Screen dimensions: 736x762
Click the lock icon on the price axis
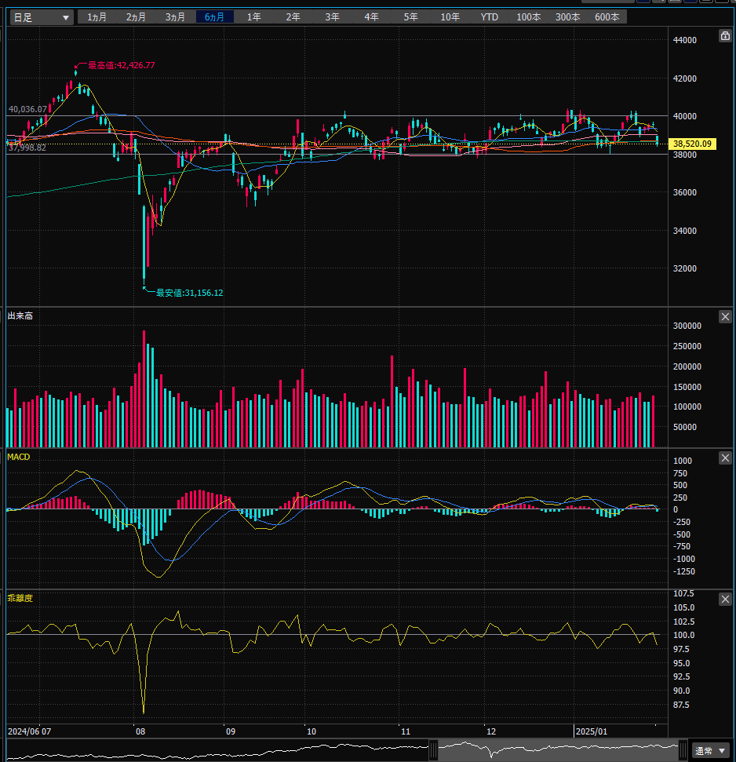tap(725, 36)
